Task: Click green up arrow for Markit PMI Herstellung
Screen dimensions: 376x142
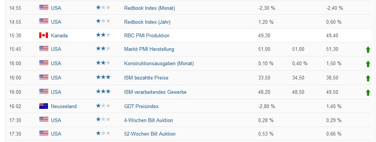Action: 368,50
